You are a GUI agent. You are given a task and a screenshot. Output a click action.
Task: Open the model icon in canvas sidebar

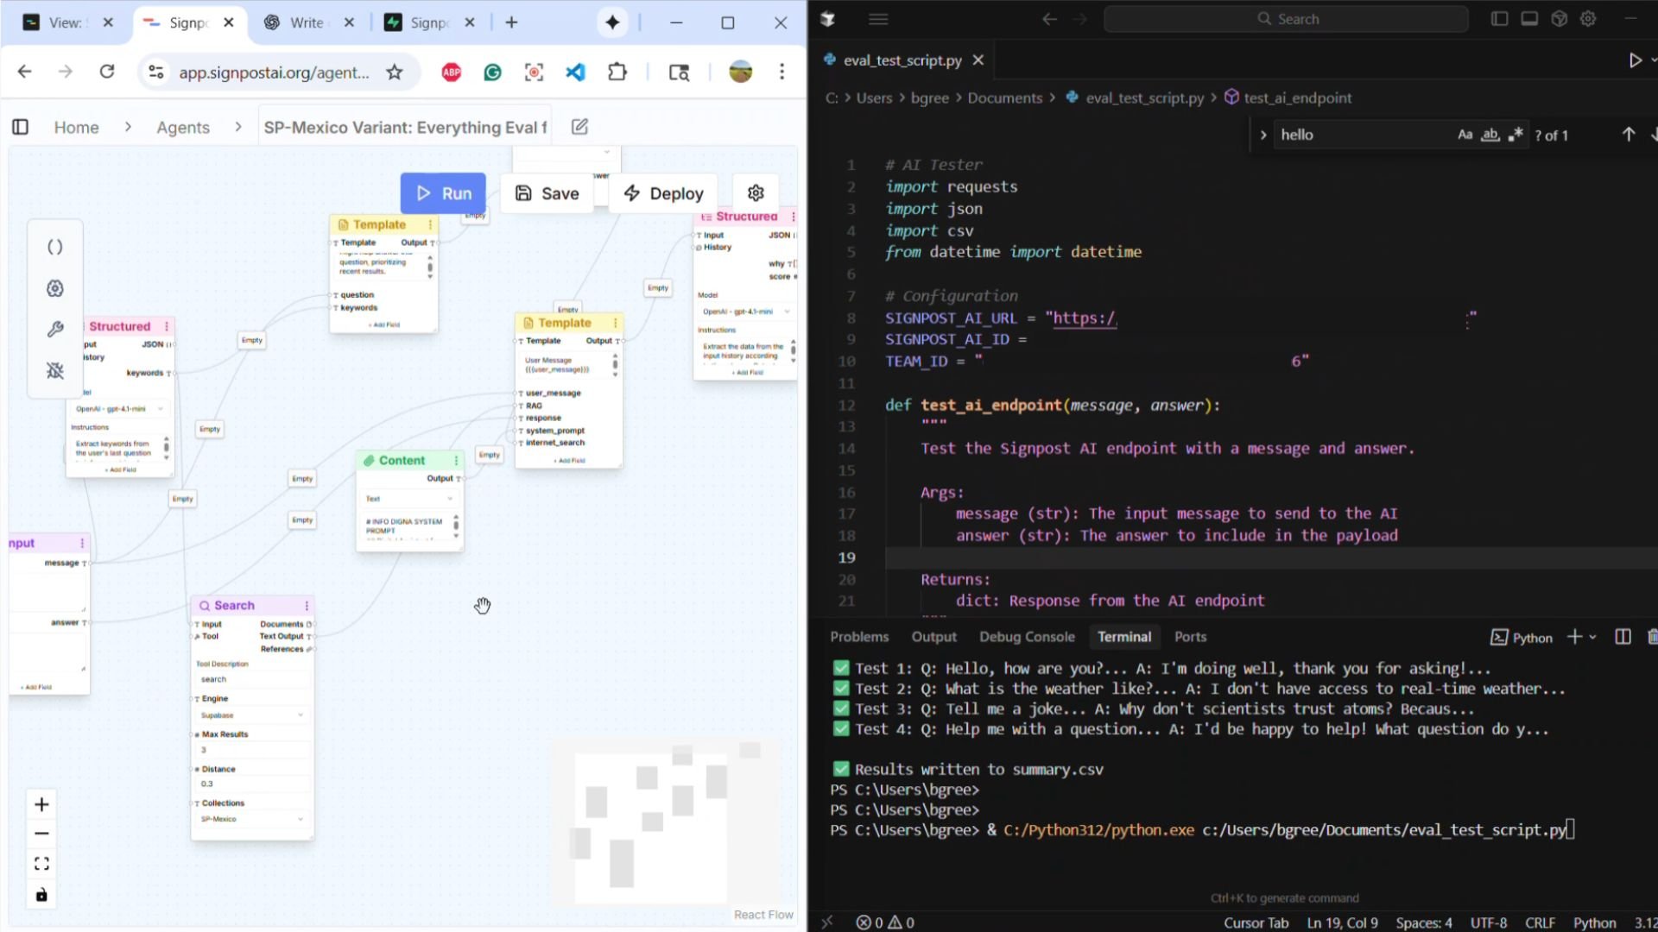tap(55, 289)
